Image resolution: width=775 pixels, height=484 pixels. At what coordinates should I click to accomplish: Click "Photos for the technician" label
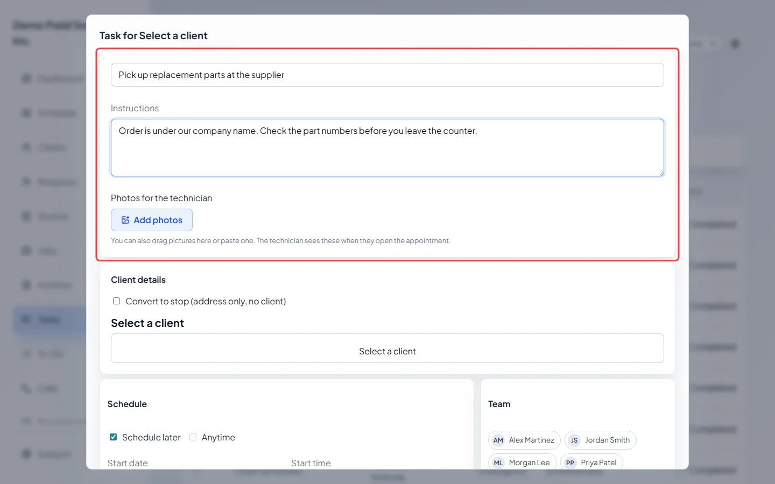click(x=161, y=198)
